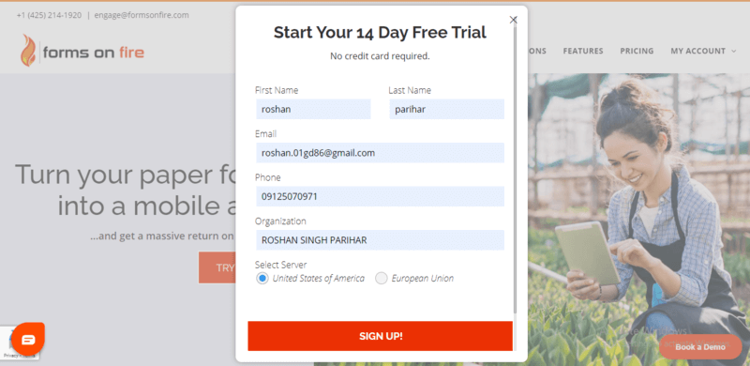This screenshot has height=366, width=750.
Task: Expand the My Account dropdown chevron
Action: (734, 52)
